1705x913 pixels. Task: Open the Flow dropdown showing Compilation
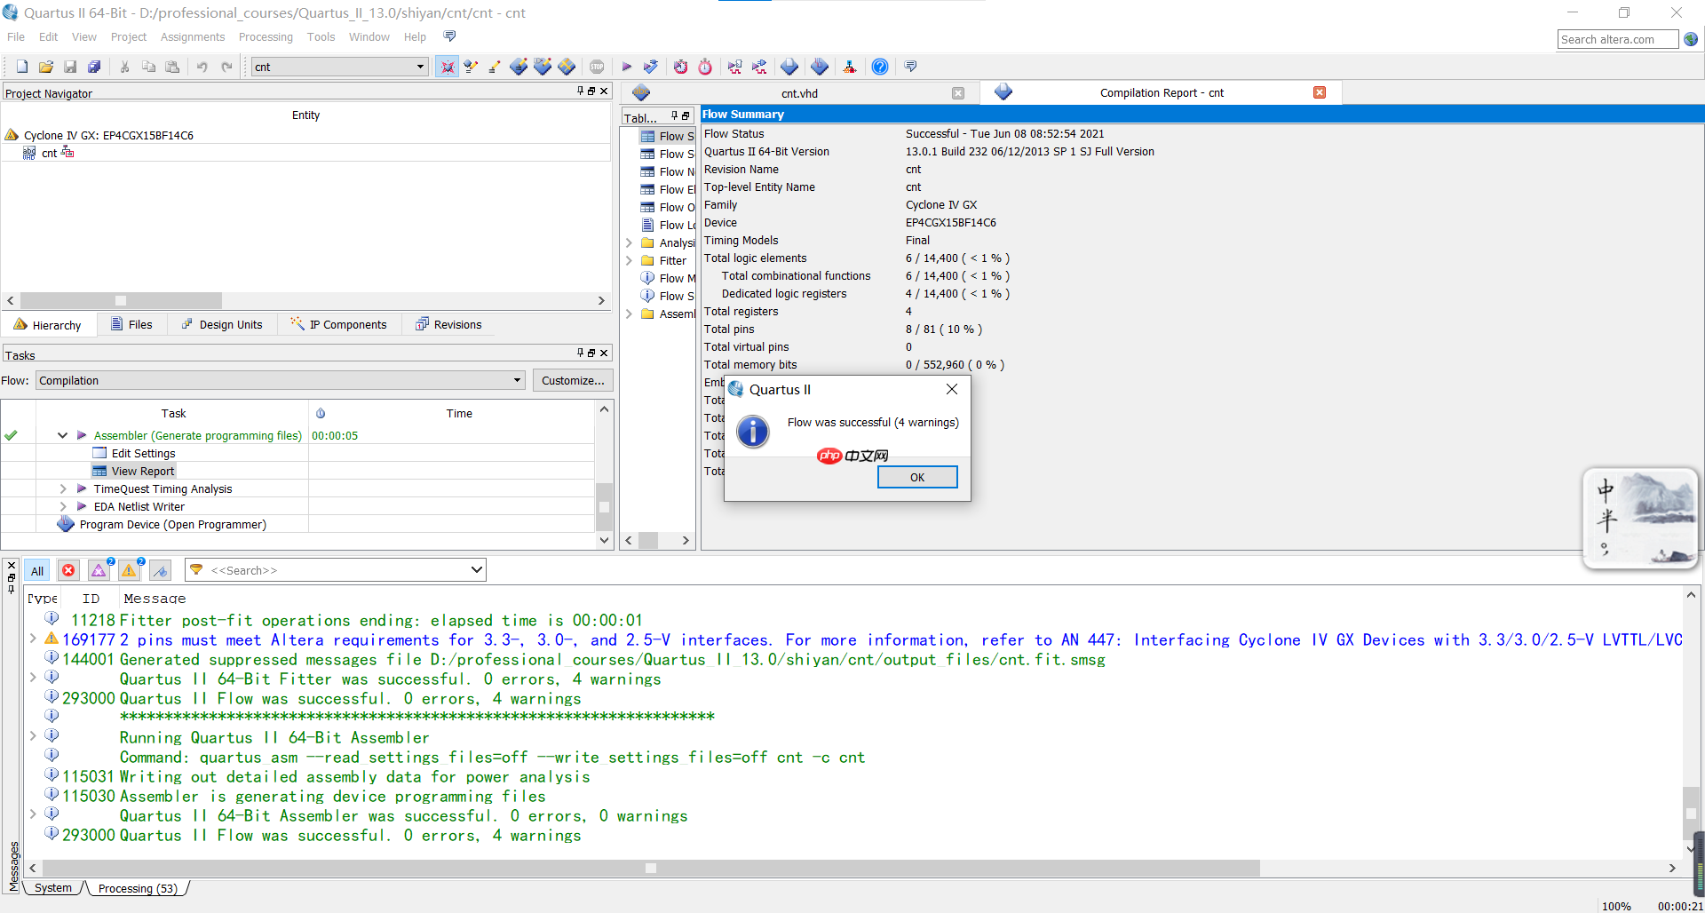coord(518,380)
